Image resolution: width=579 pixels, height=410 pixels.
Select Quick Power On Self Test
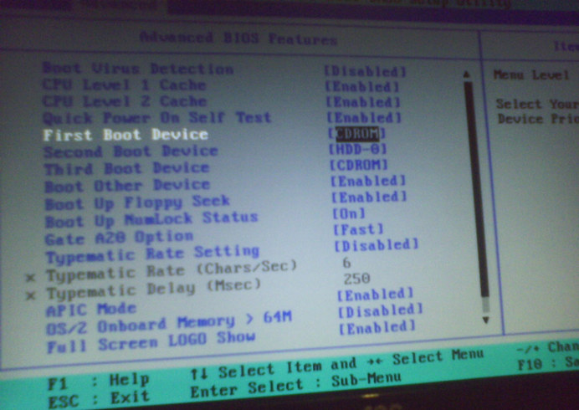coord(157,118)
